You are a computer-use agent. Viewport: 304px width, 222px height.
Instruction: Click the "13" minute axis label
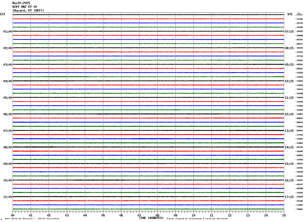click(248, 215)
